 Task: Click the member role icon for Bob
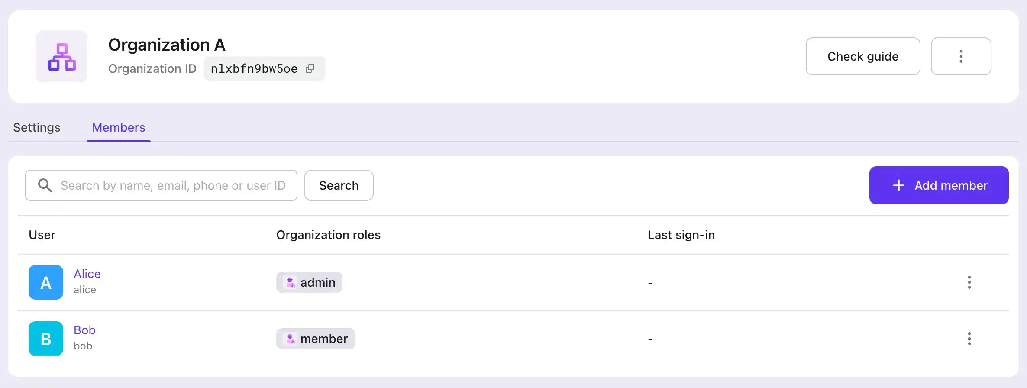(291, 339)
